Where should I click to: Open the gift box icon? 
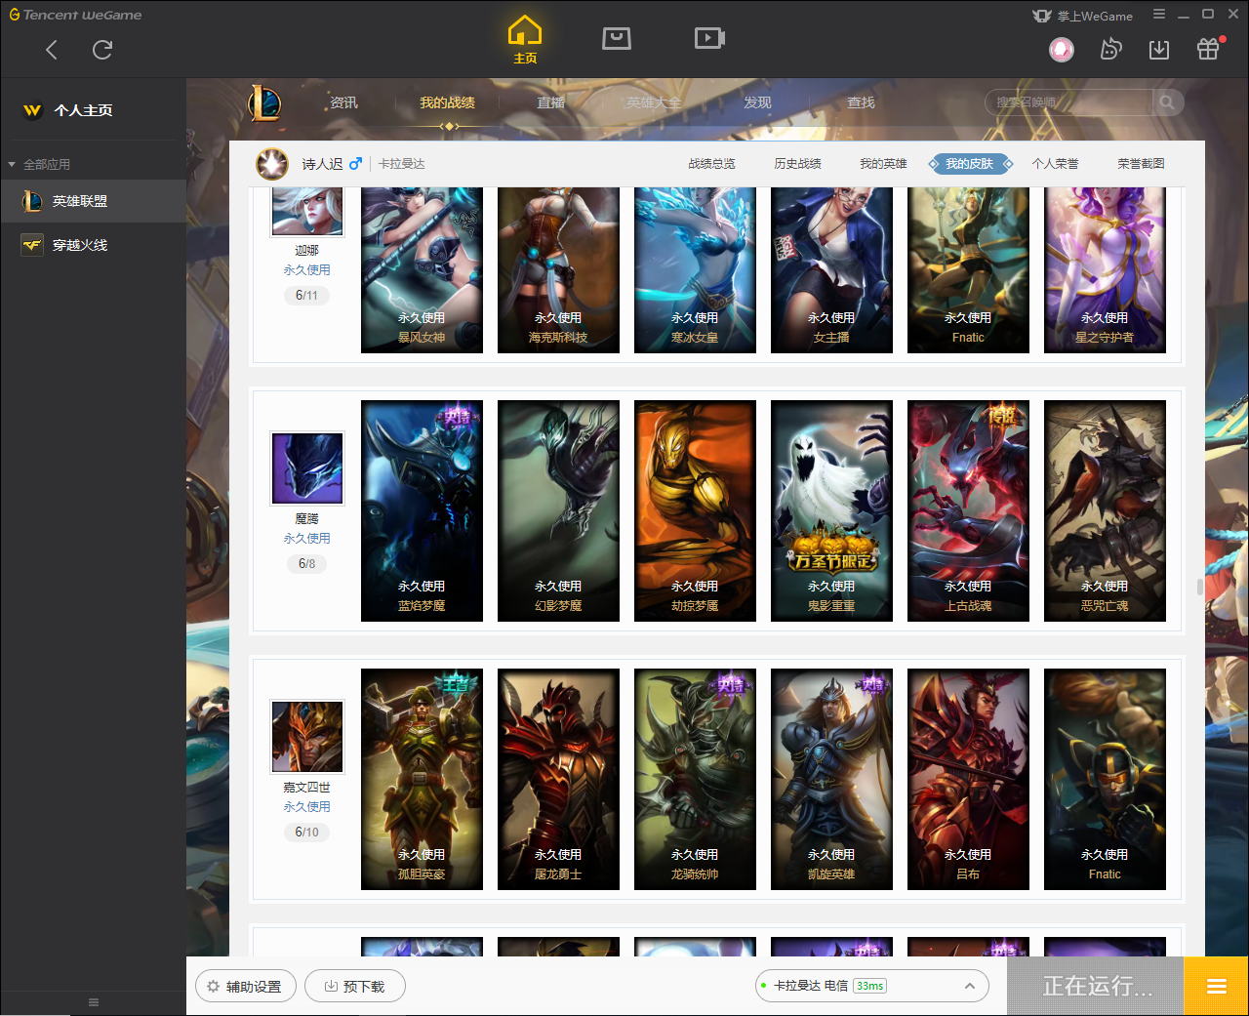click(1208, 49)
